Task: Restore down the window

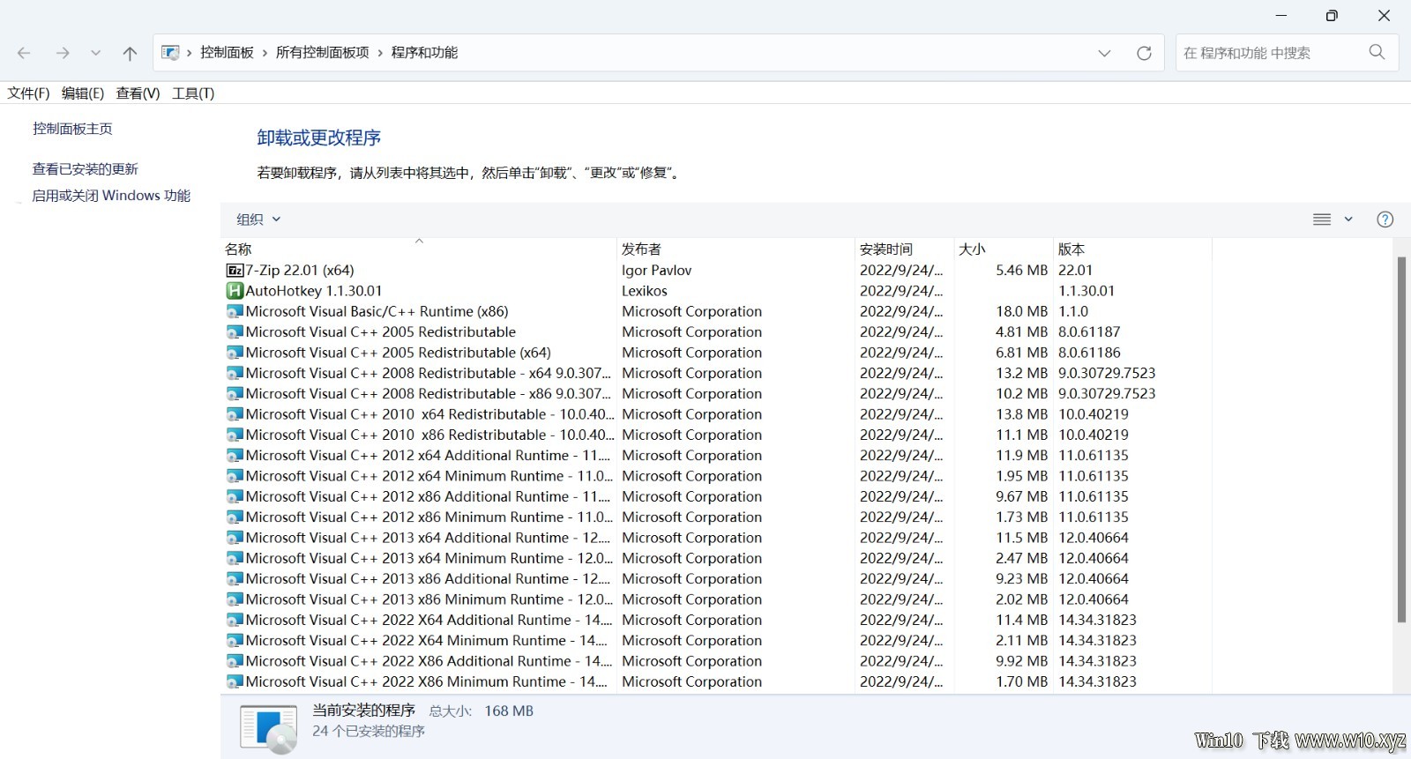Action: 1332,15
